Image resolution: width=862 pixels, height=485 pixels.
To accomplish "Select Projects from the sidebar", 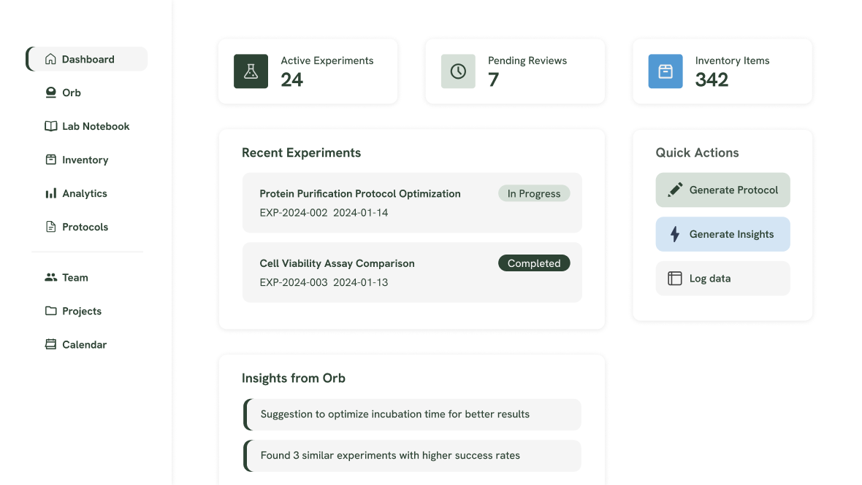I will click(x=80, y=311).
